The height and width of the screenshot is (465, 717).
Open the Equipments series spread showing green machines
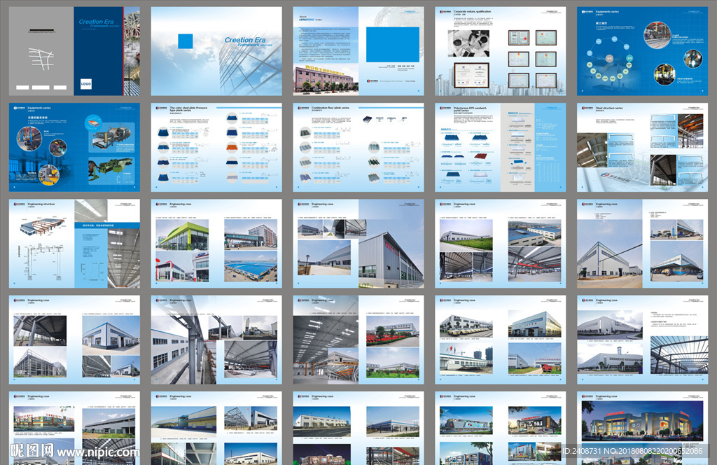click(x=74, y=147)
